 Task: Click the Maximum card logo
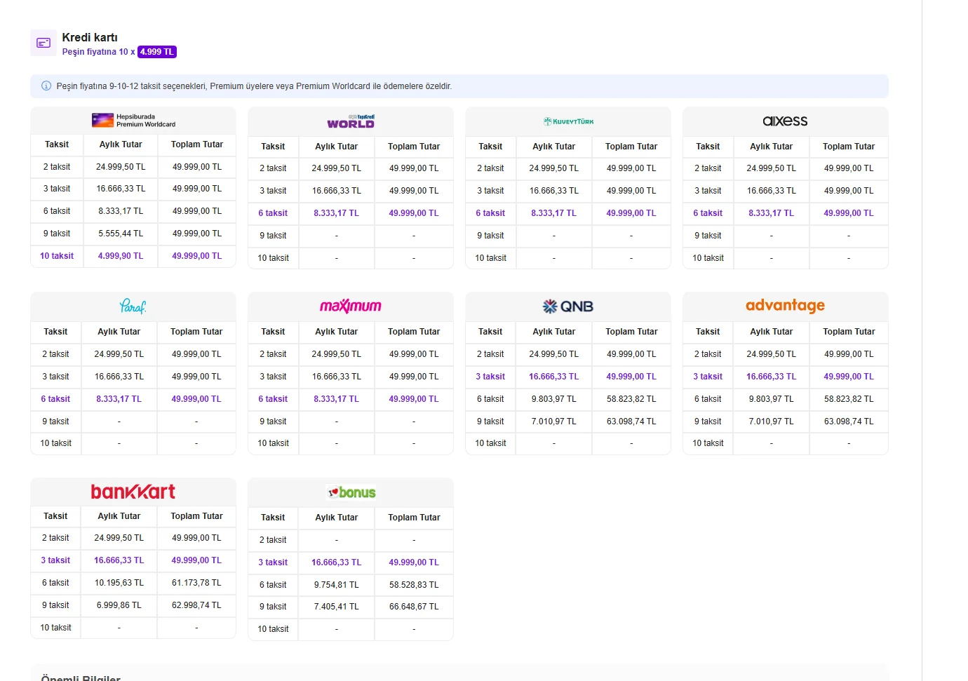[351, 306]
